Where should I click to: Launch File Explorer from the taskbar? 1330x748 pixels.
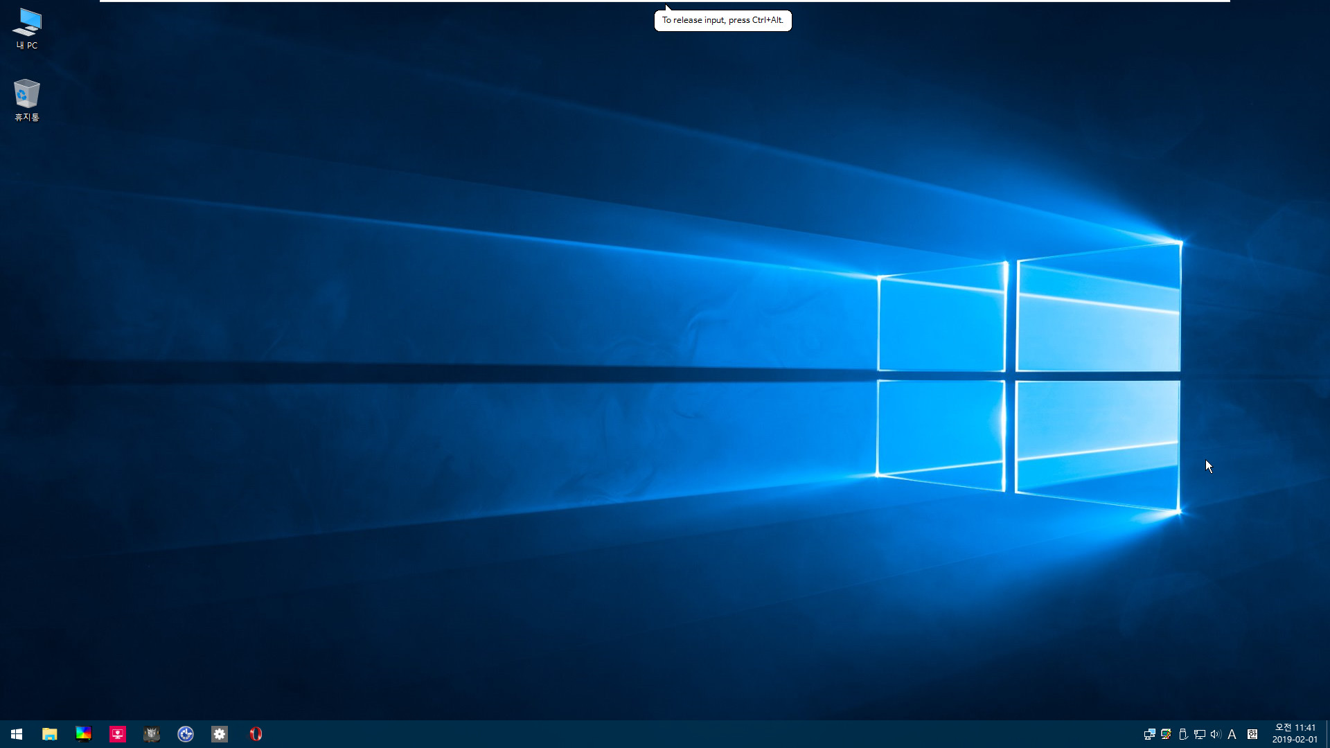[x=50, y=734]
